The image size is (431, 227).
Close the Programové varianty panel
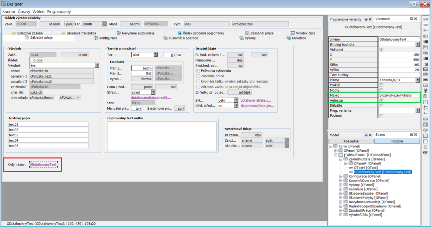(x=370, y=19)
